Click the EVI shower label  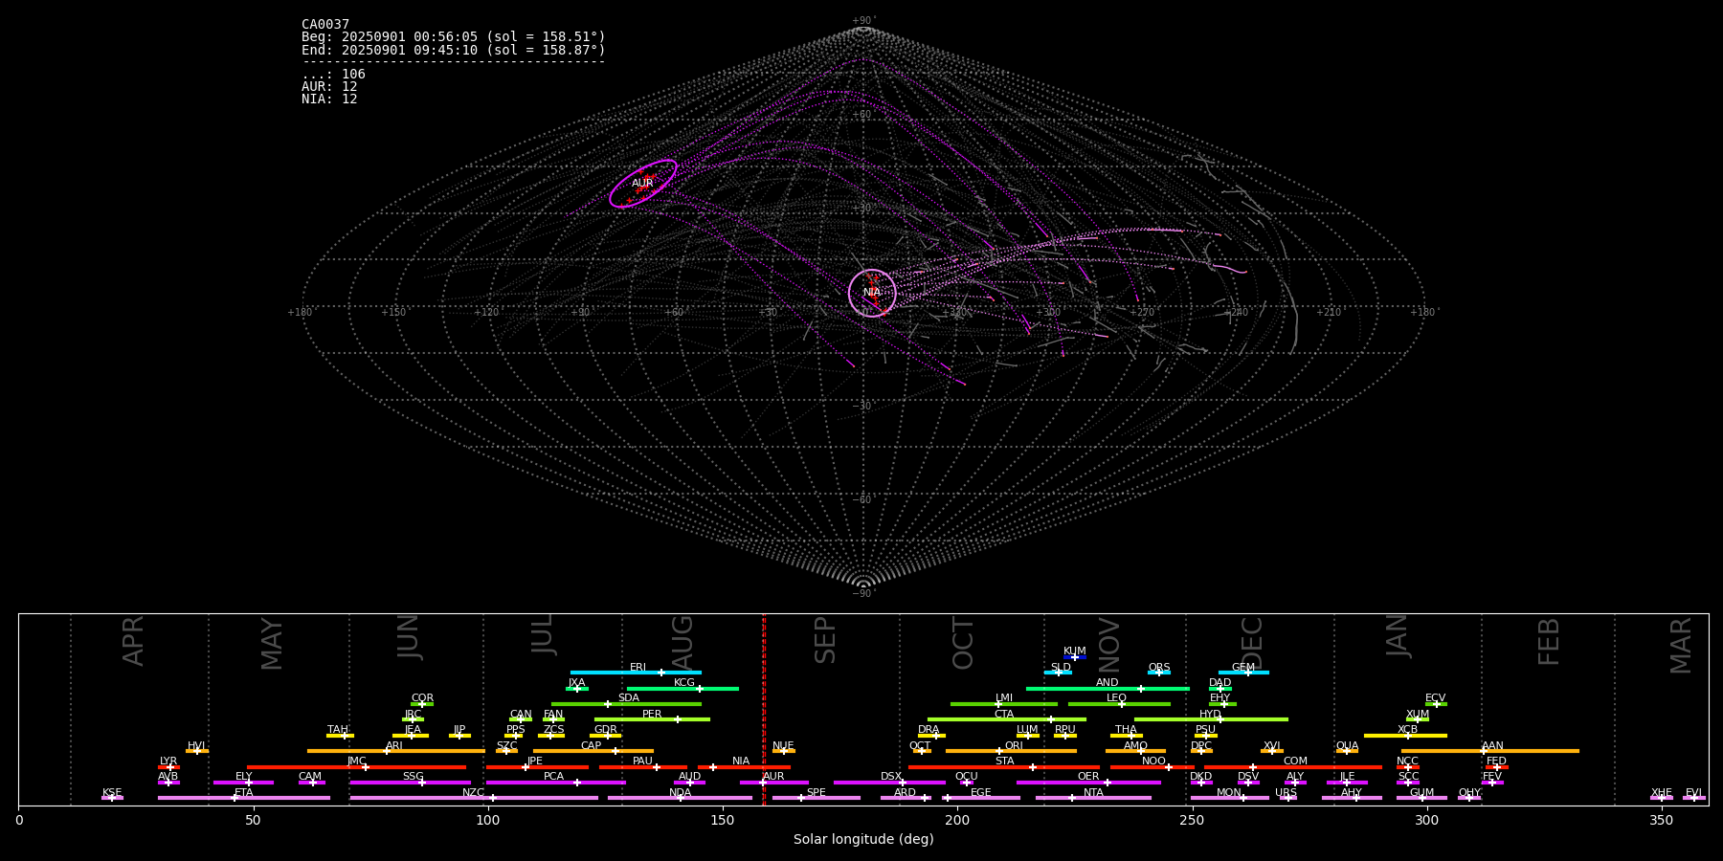tap(1693, 793)
